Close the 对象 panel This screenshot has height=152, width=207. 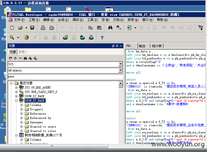[121, 46]
